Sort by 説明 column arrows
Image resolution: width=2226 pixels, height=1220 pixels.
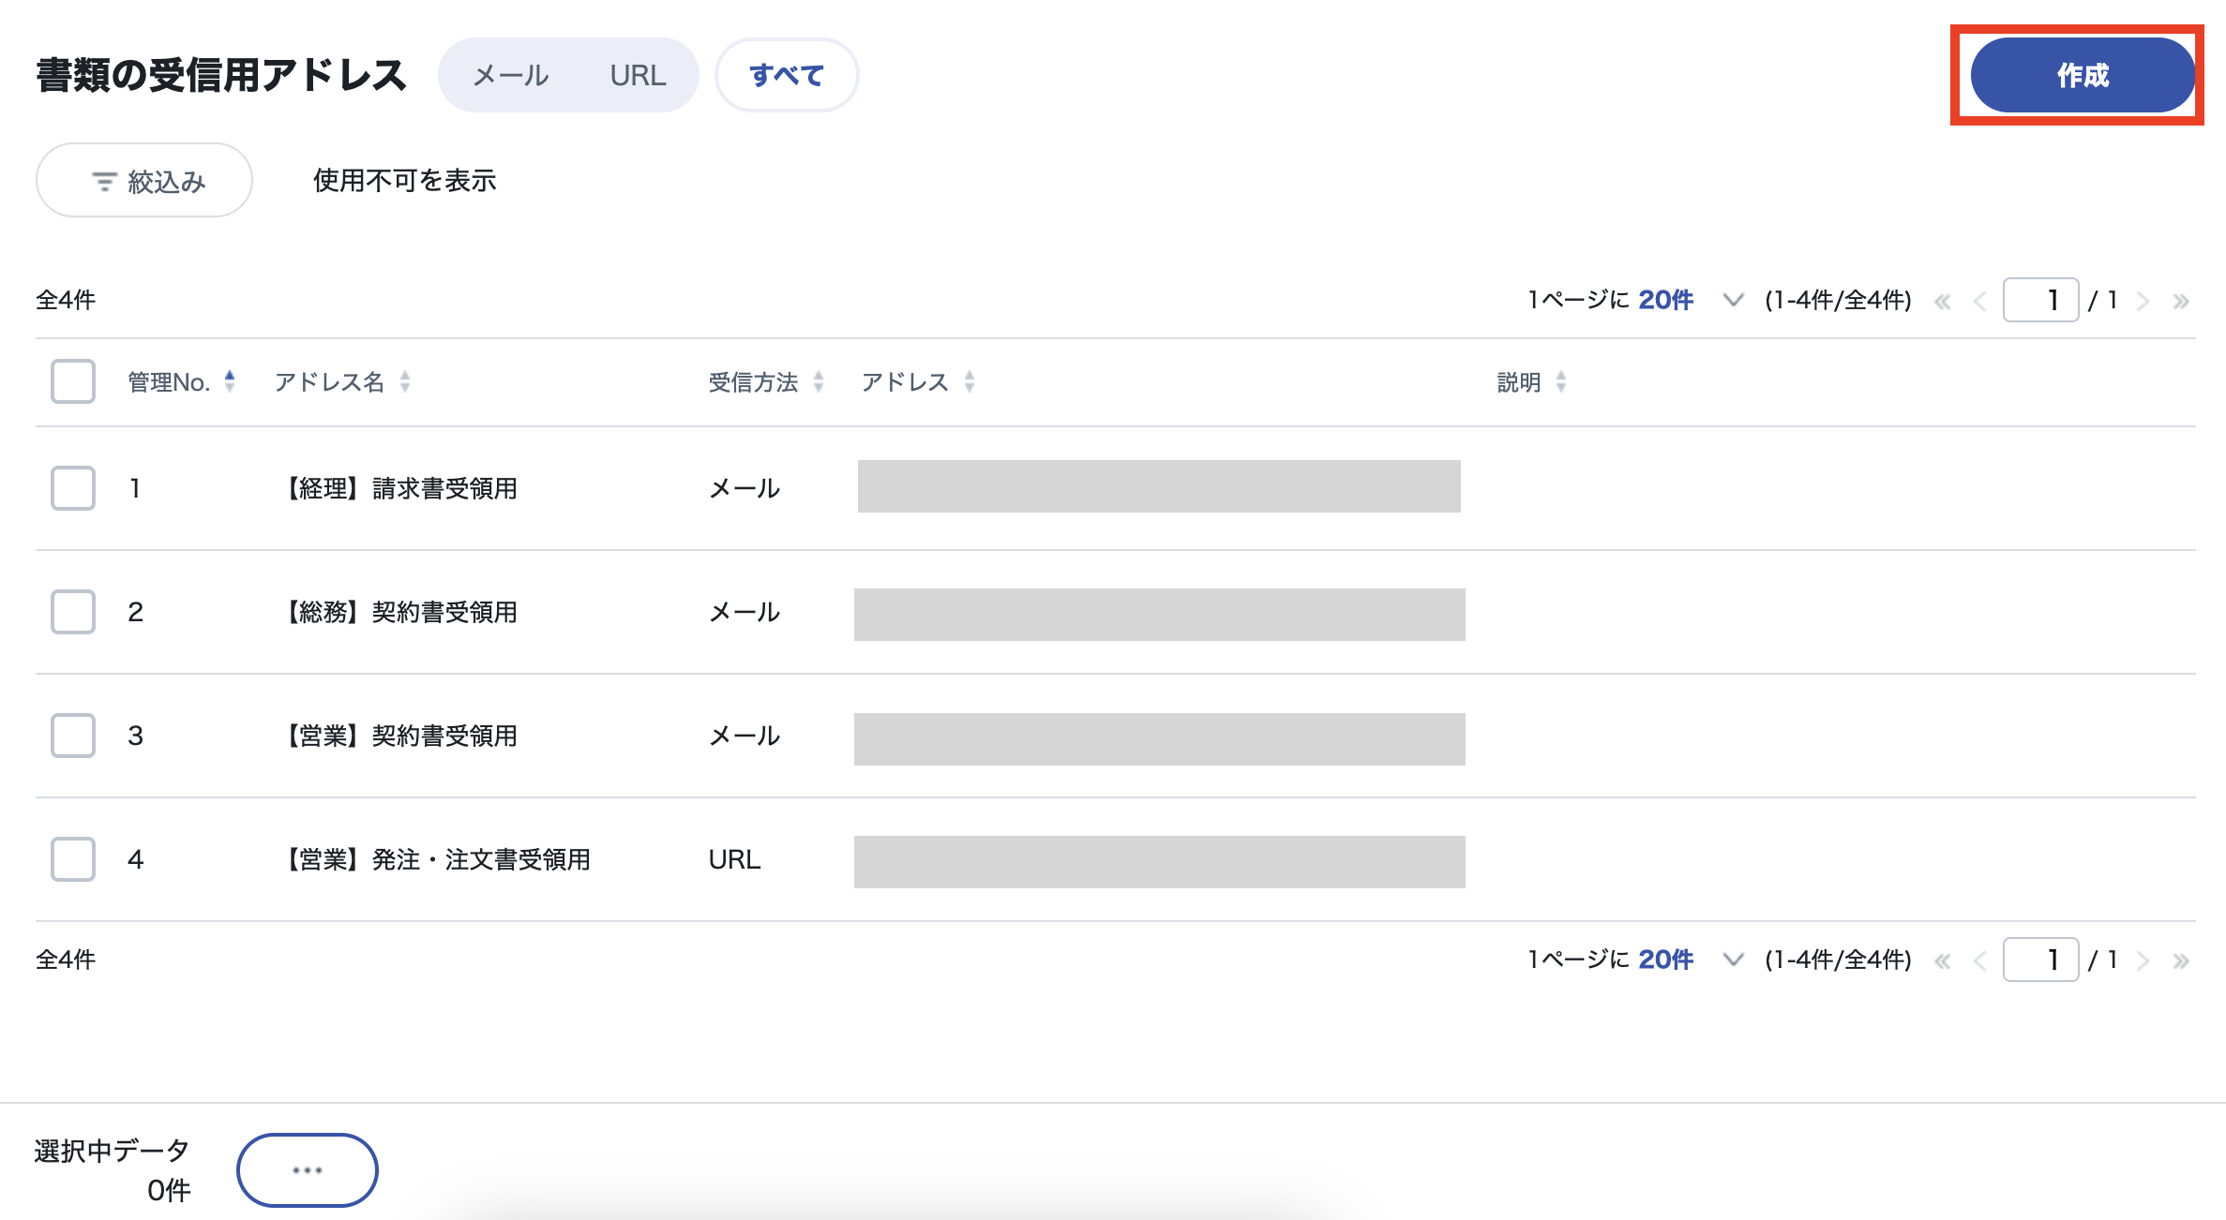(x=1561, y=381)
